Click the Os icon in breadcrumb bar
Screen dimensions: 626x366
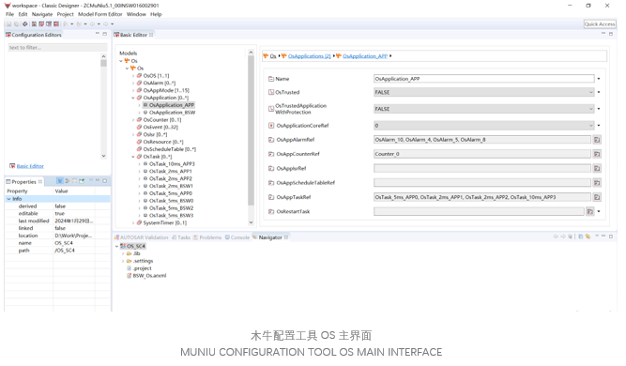tap(267, 56)
